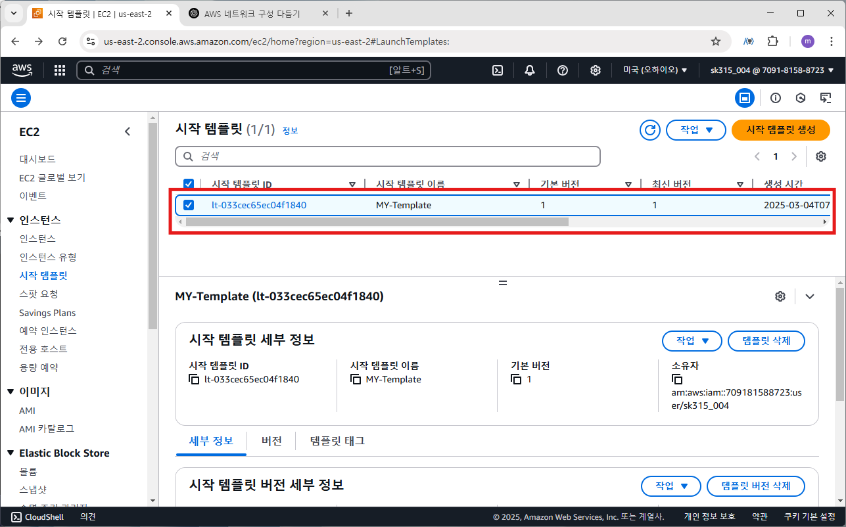Image resolution: width=846 pixels, height=527 pixels.
Task: Open console settings gear in top bar
Action: pyautogui.click(x=596, y=70)
